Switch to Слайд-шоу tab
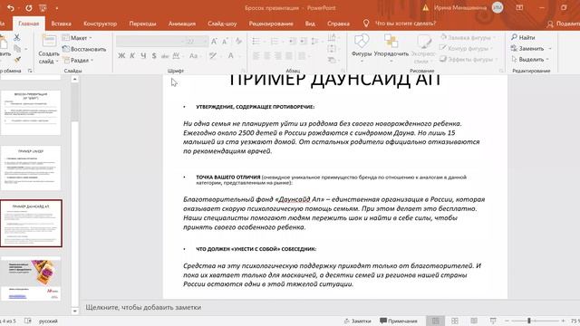 point(222,24)
